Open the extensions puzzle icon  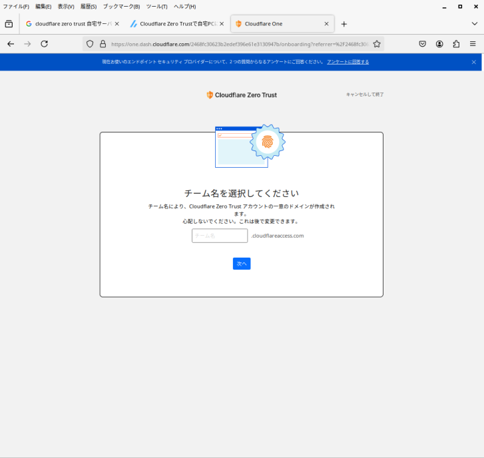[x=456, y=44]
